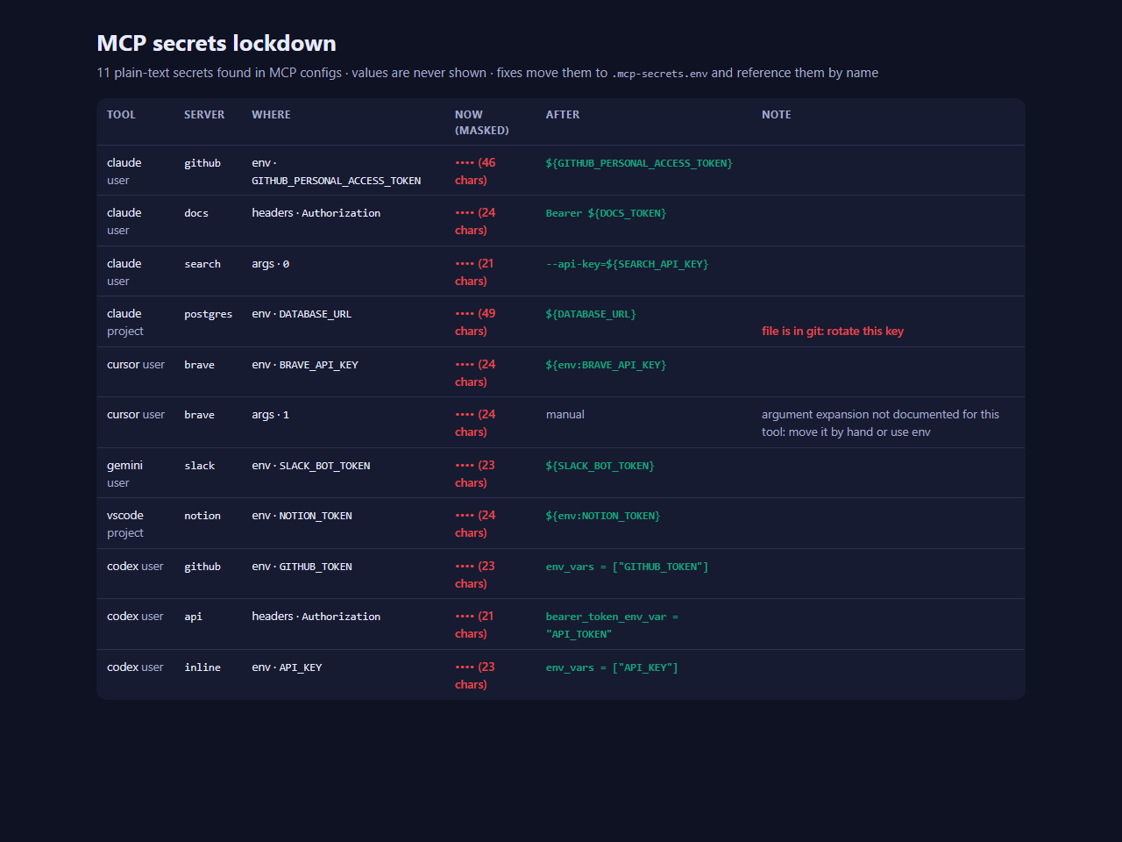Click the 'bearer_token_env_var = "API_TOKEN"' replacement value
The width and height of the screenshot is (1122, 842).
(x=612, y=625)
